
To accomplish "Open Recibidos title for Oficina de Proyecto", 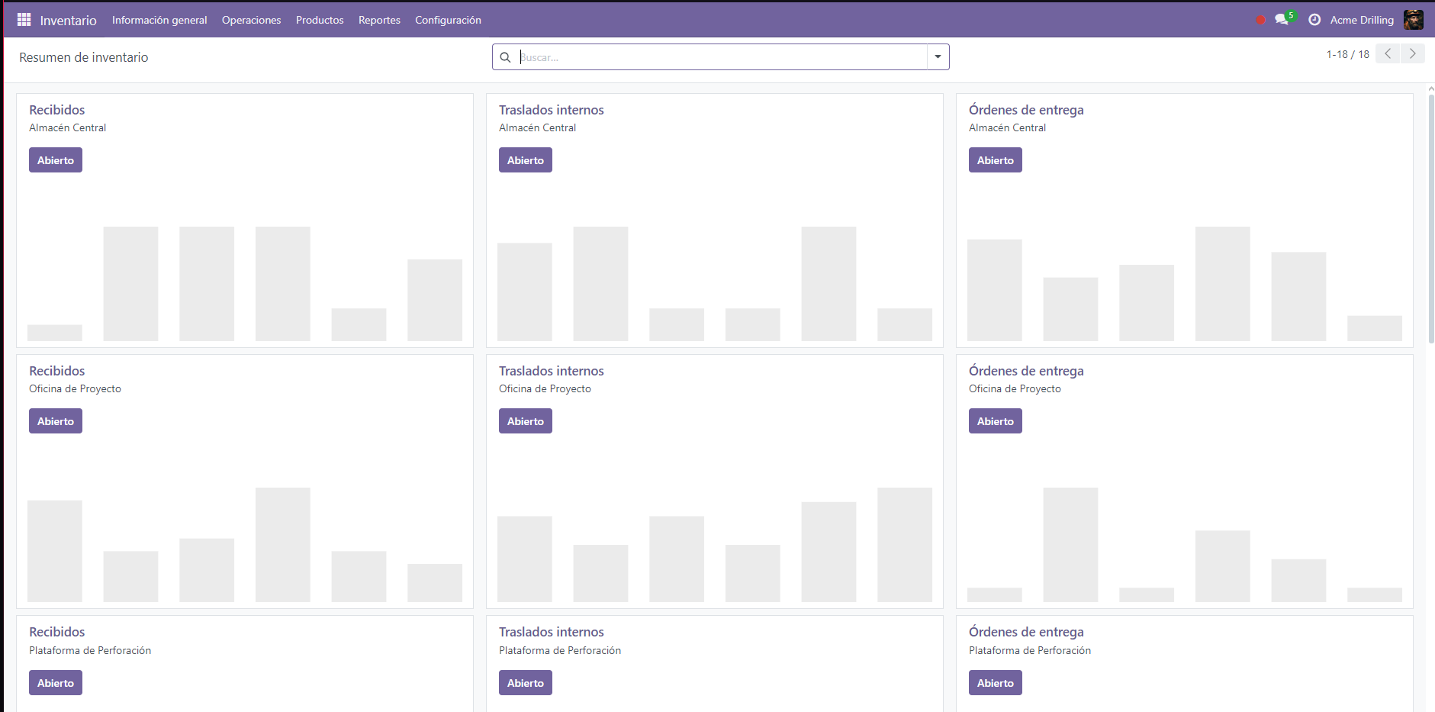I will pos(57,371).
